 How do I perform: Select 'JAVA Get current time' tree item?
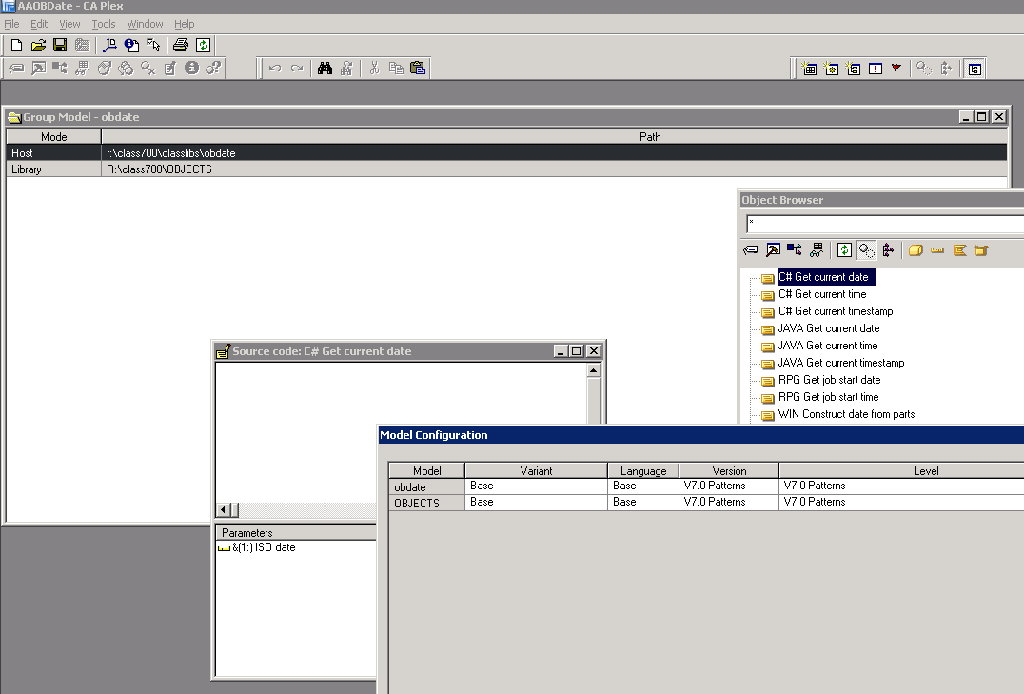tap(828, 345)
